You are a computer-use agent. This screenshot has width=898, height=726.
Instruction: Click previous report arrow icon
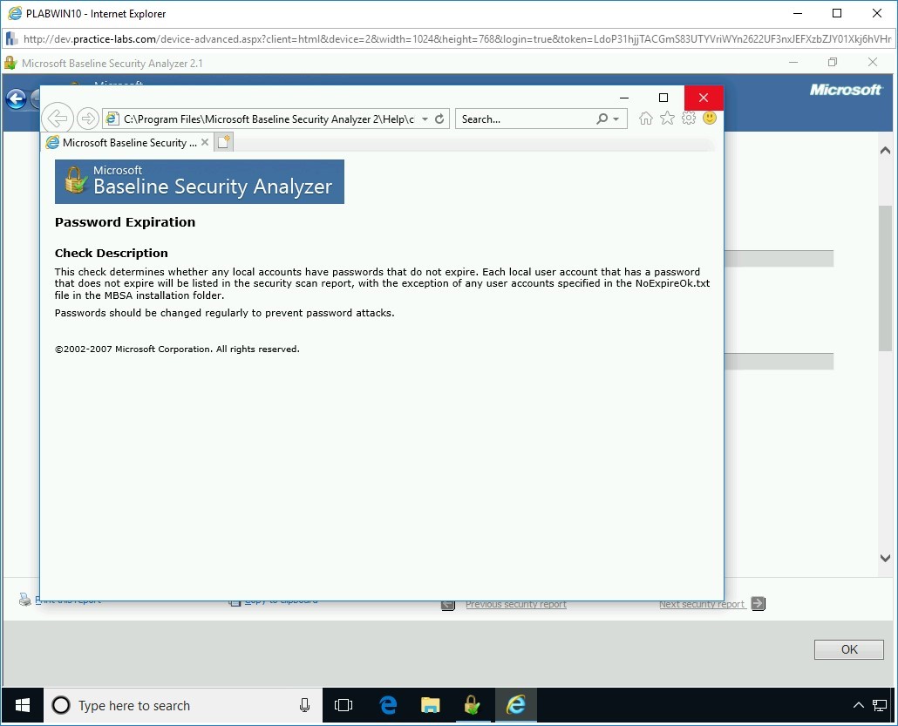point(448,606)
